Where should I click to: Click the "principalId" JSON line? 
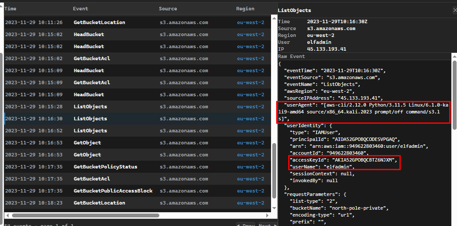click(344, 139)
